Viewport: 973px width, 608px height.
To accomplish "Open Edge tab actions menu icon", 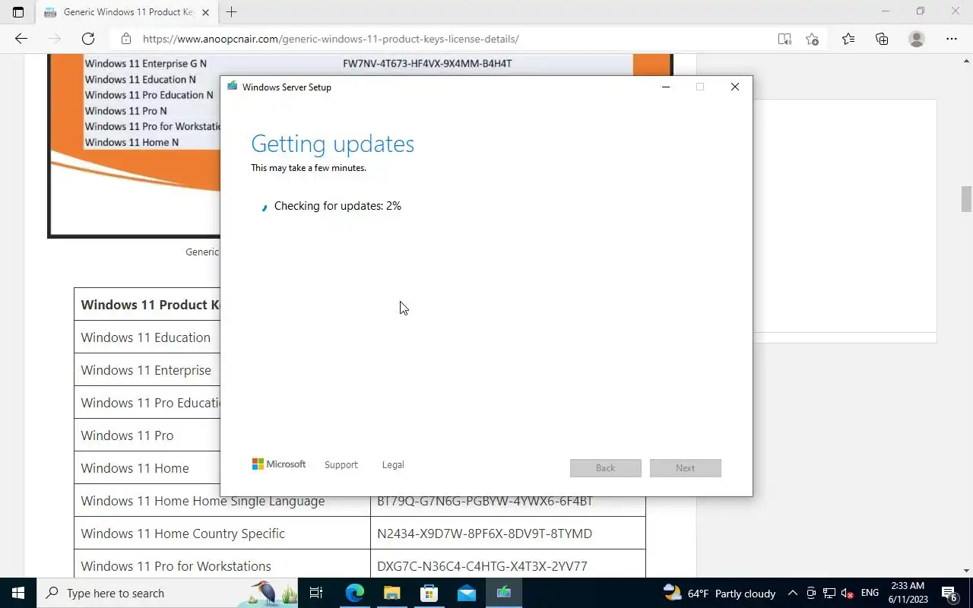I will (18, 12).
